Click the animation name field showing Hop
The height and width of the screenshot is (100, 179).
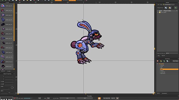point(48,98)
